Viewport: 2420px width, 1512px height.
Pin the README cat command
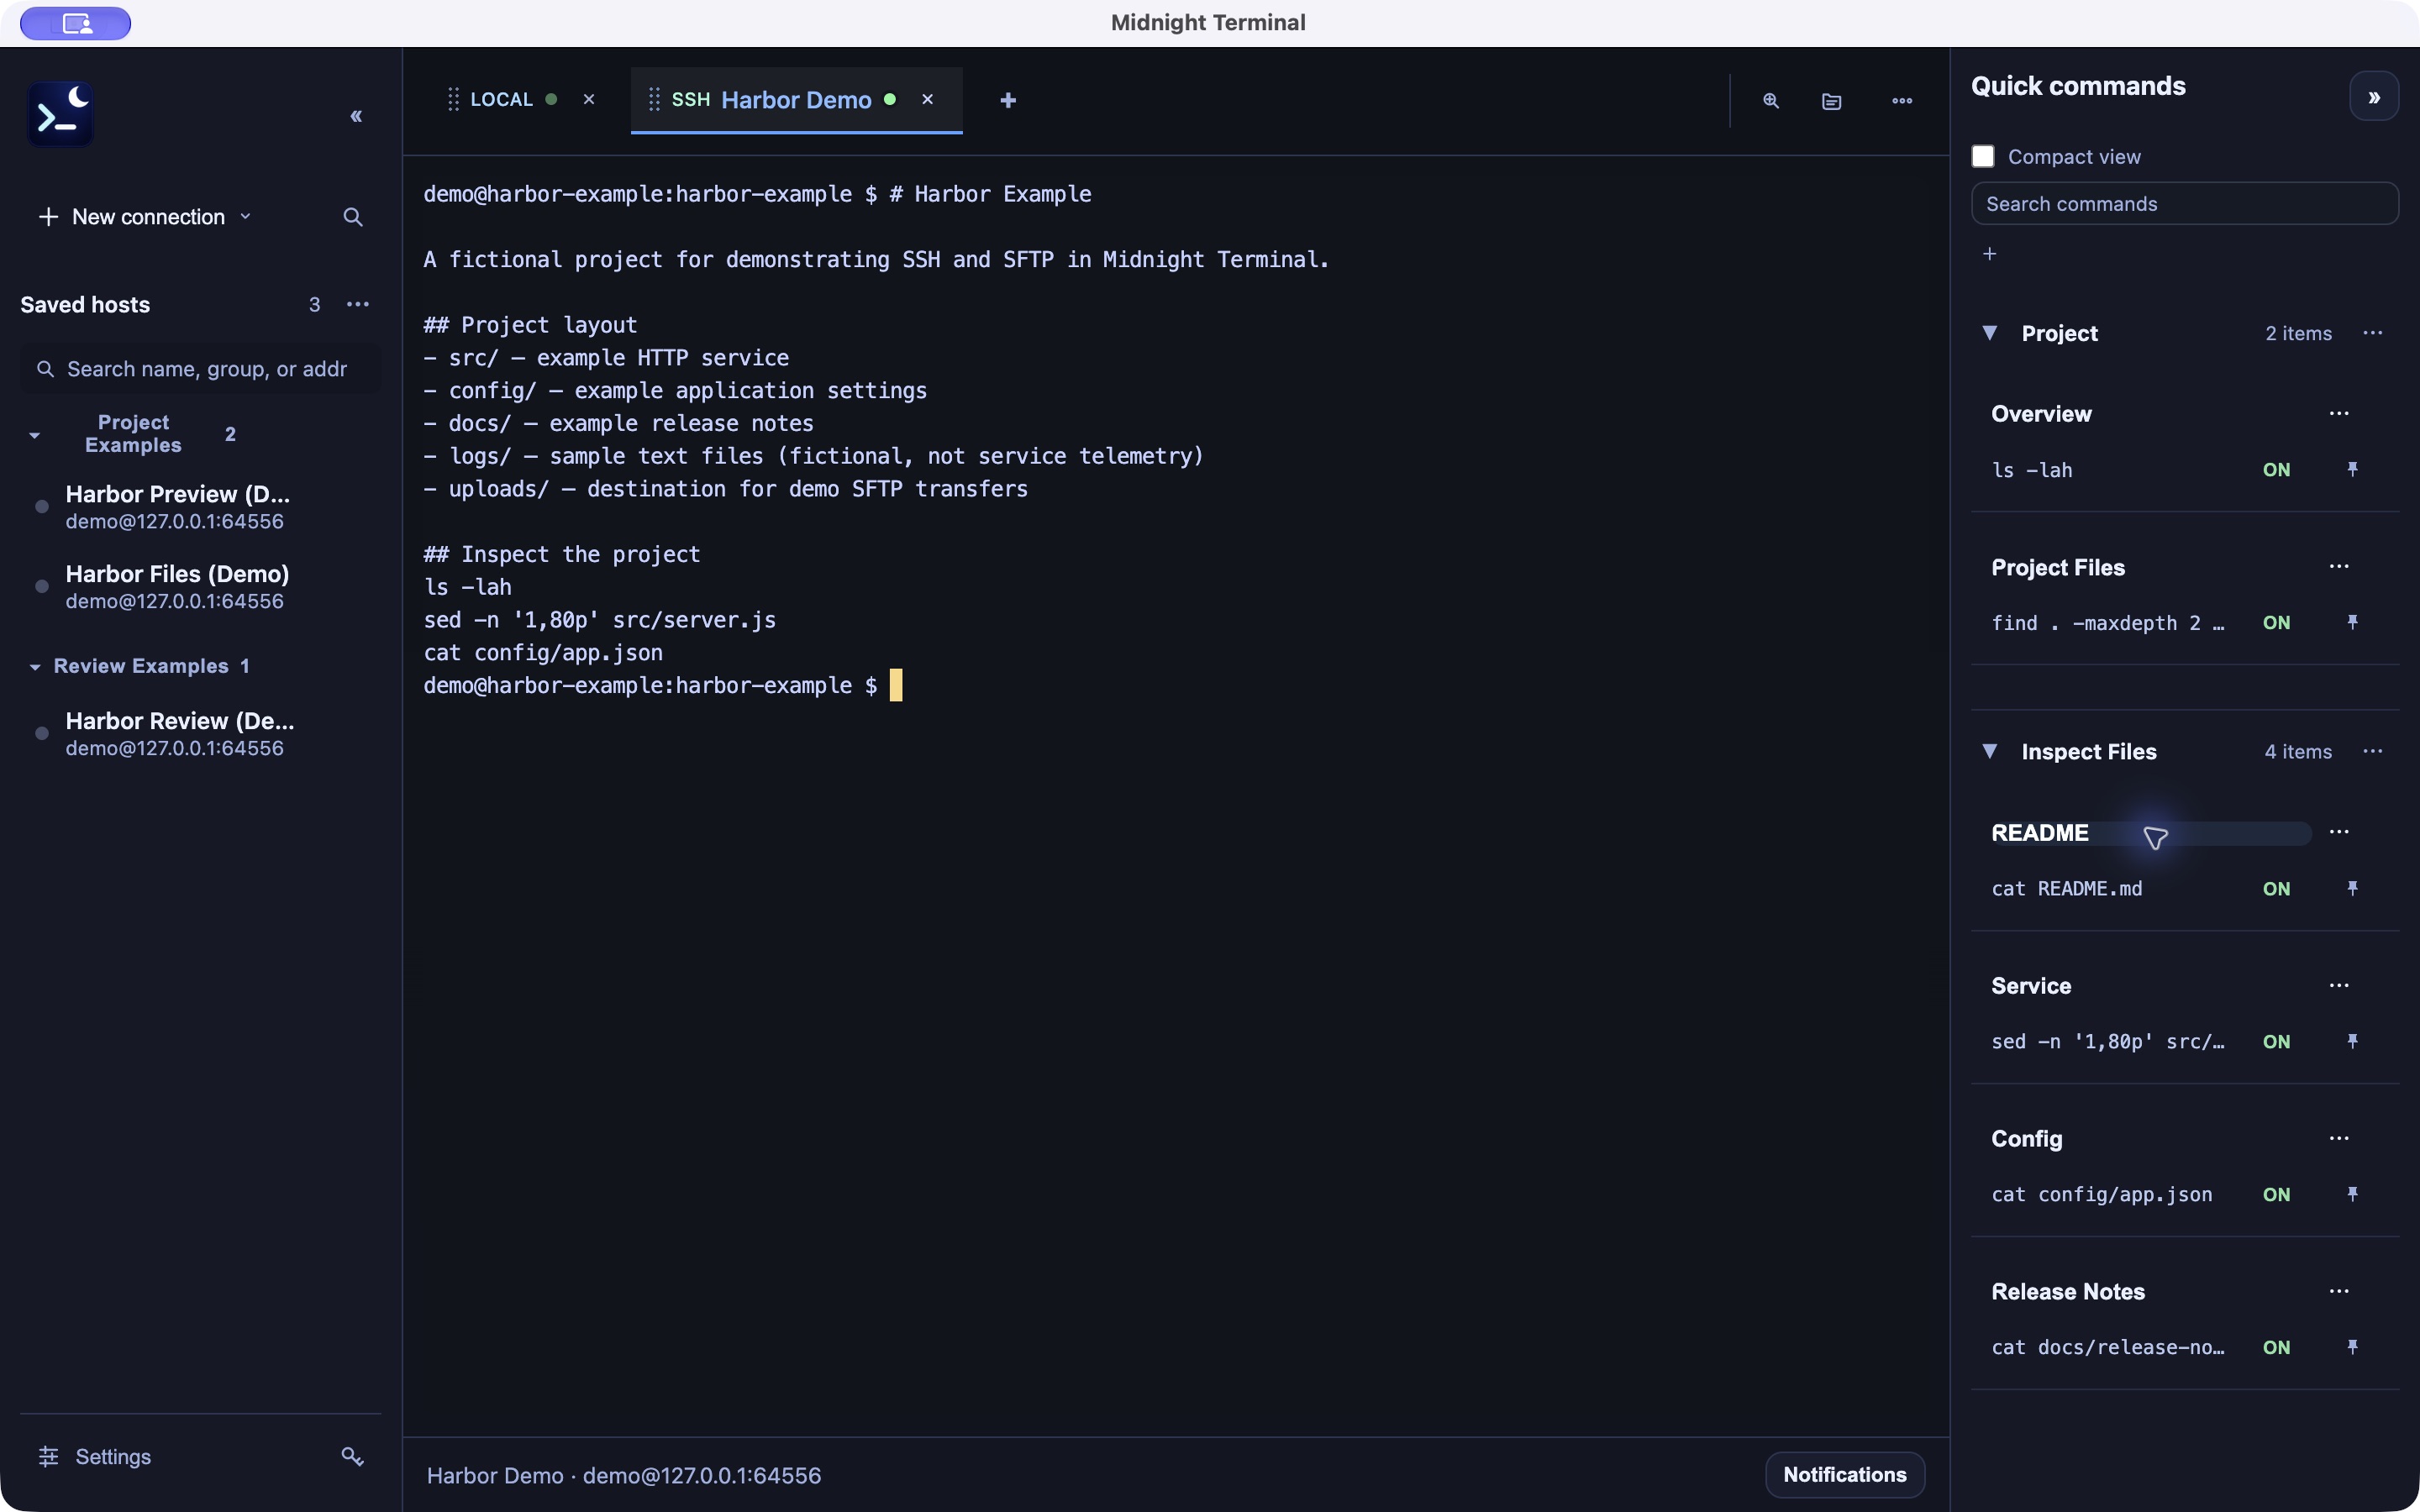tap(2353, 888)
